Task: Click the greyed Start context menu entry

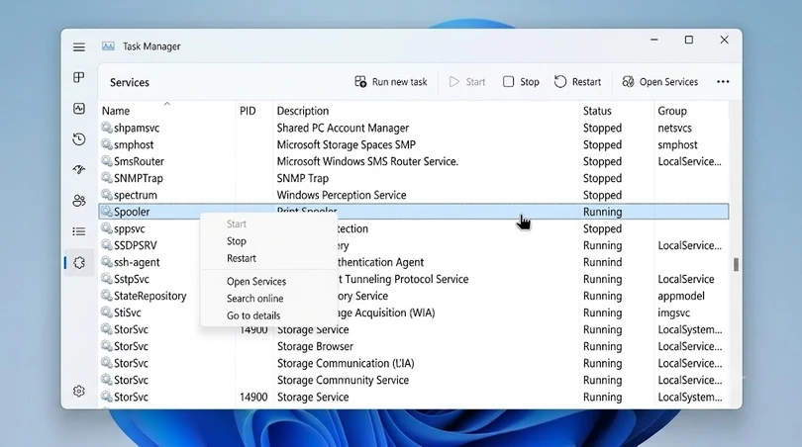Action: click(237, 223)
